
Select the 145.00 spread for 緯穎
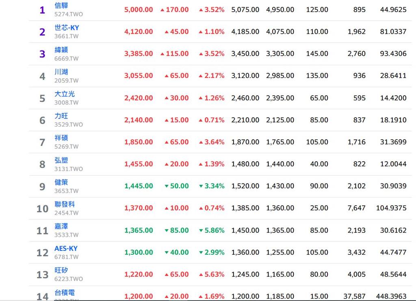click(x=317, y=54)
